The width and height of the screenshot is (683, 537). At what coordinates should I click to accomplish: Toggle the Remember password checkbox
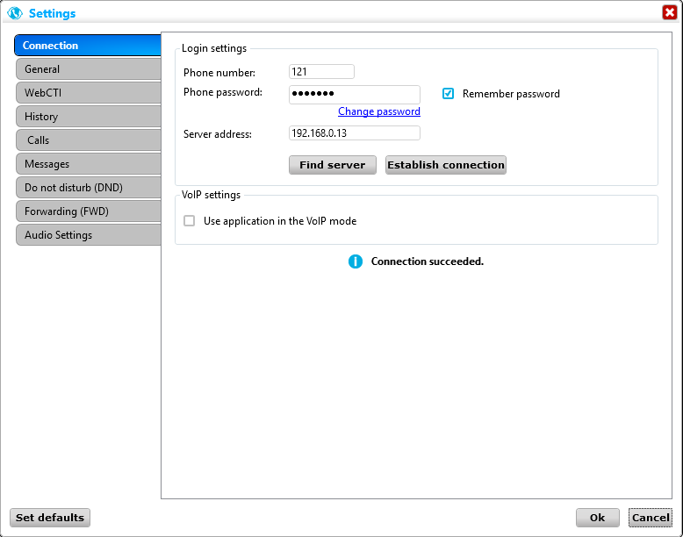coord(449,94)
